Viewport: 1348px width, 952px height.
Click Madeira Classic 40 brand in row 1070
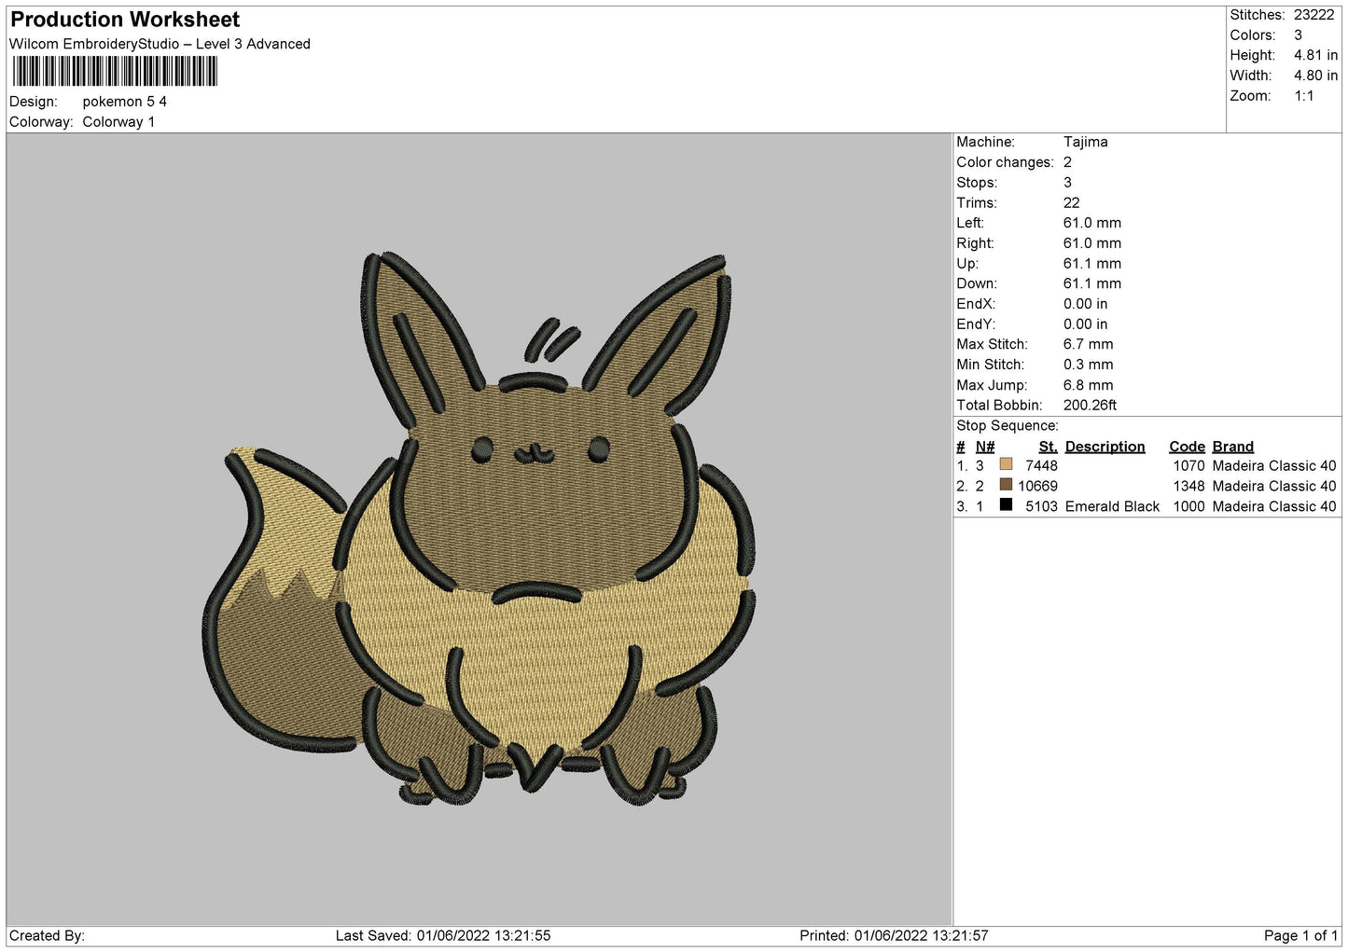point(1274,466)
